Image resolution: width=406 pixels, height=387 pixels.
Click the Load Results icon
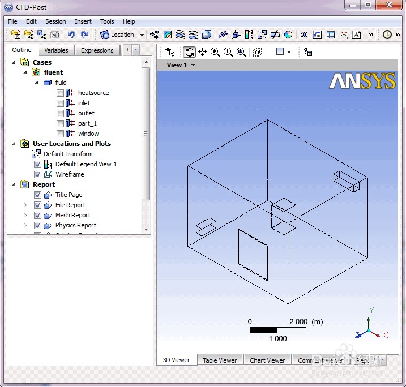tap(16, 35)
